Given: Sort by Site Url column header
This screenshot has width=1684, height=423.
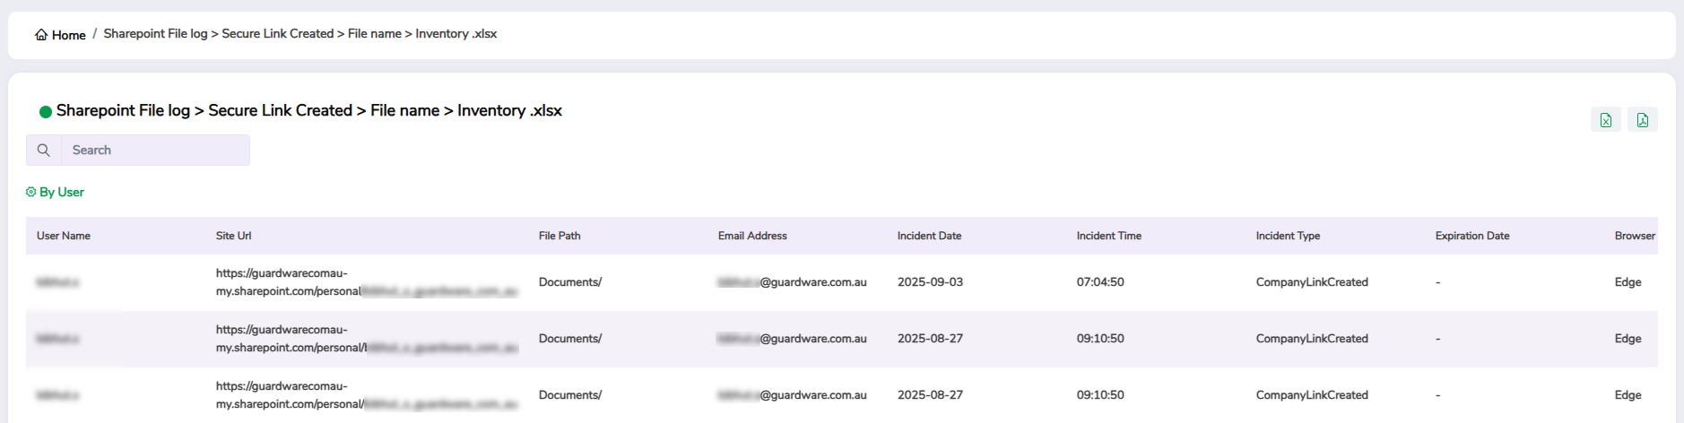Looking at the screenshot, I should [x=233, y=236].
